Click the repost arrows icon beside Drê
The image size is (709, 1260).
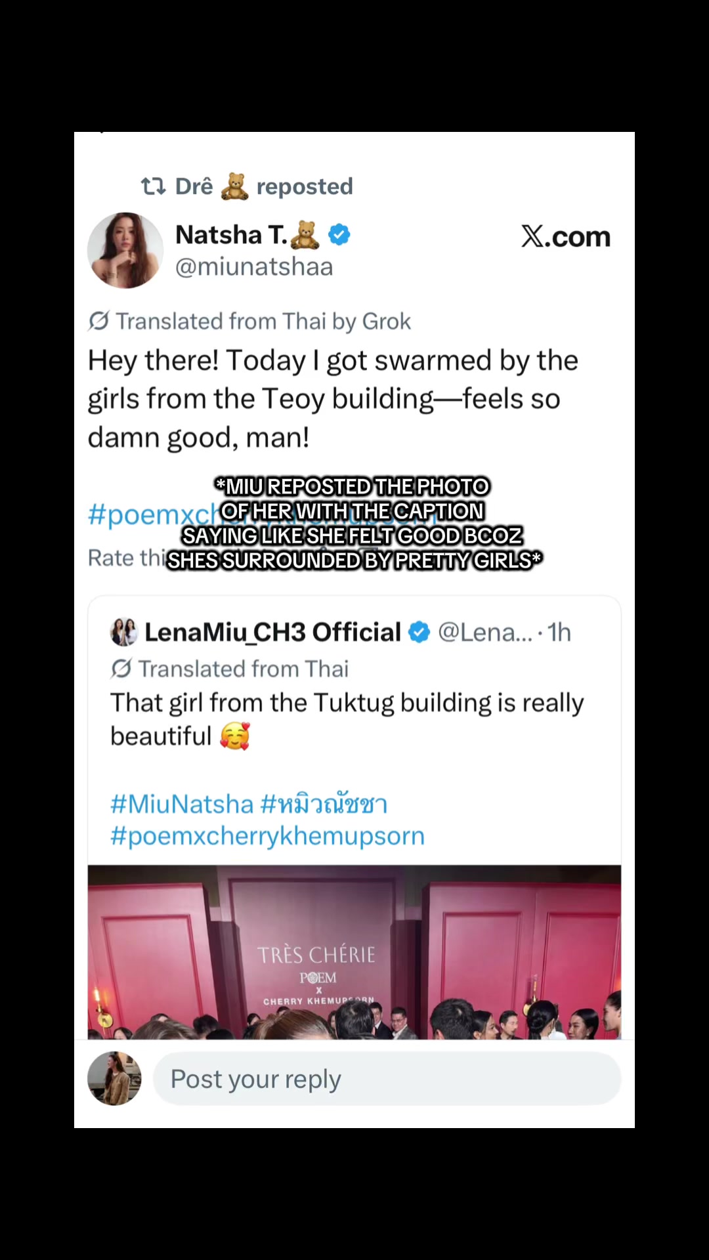153,186
